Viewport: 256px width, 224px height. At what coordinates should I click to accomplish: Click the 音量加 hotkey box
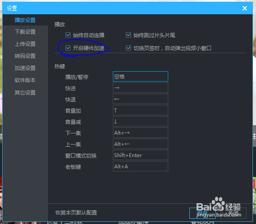click(141, 110)
